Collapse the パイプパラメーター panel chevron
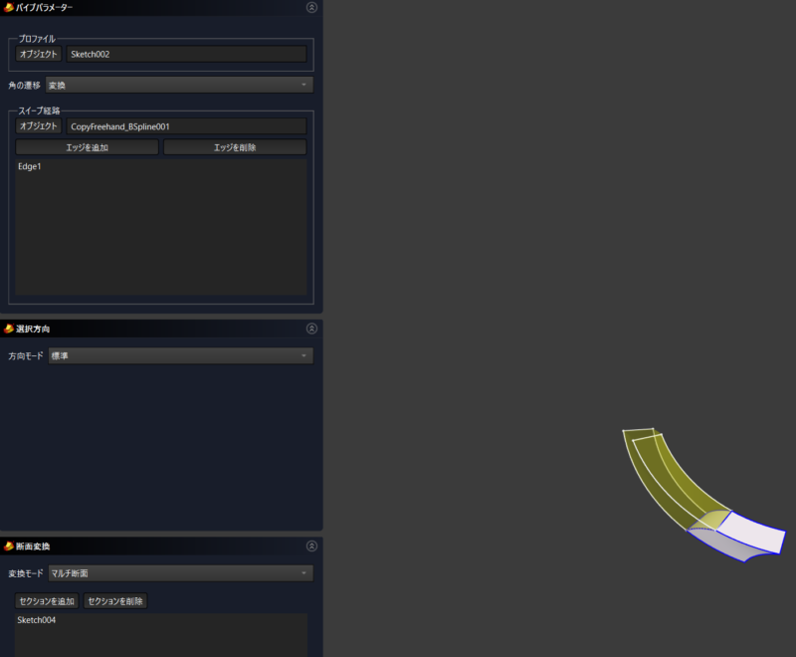 (311, 7)
